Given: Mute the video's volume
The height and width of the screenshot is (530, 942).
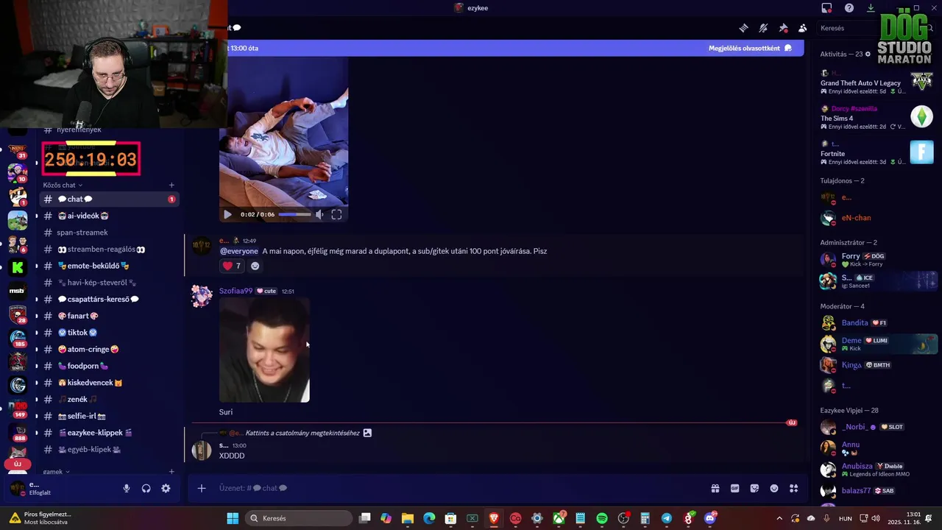Looking at the screenshot, I should (319, 214).
